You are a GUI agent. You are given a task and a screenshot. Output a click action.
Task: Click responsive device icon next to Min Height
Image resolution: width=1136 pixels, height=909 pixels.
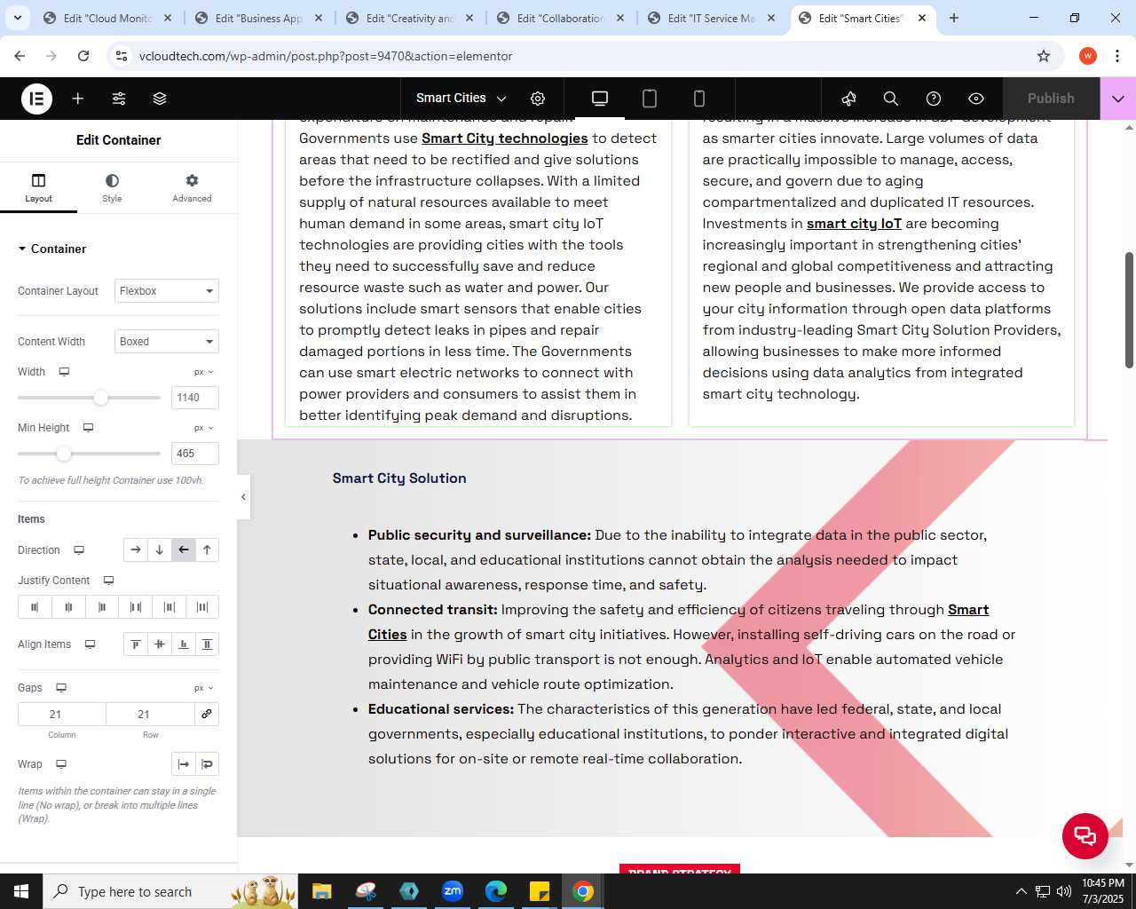point(88,428)
